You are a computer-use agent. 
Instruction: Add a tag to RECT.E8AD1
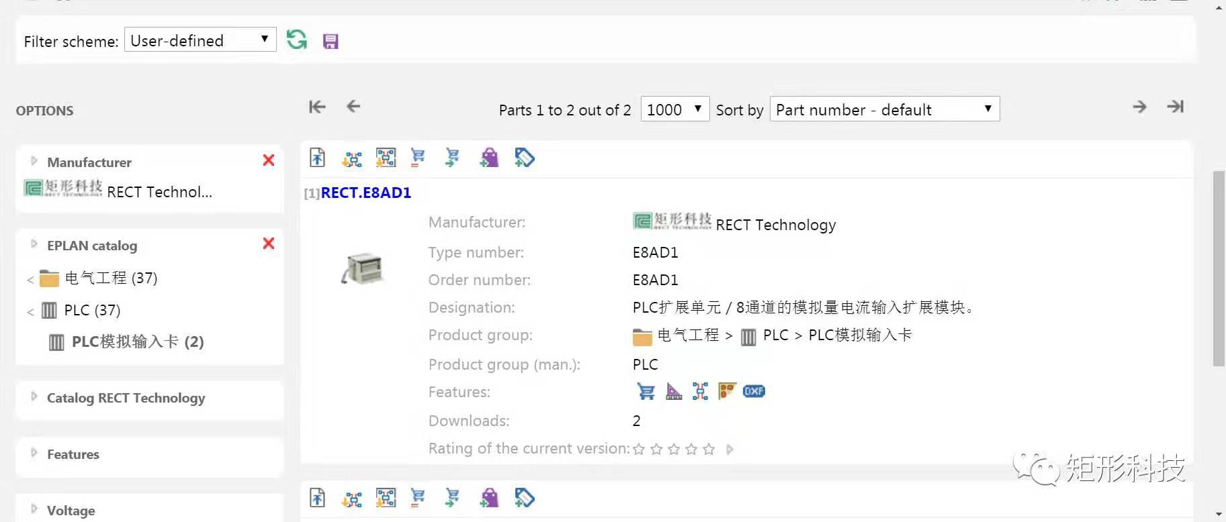pos(524,158)
